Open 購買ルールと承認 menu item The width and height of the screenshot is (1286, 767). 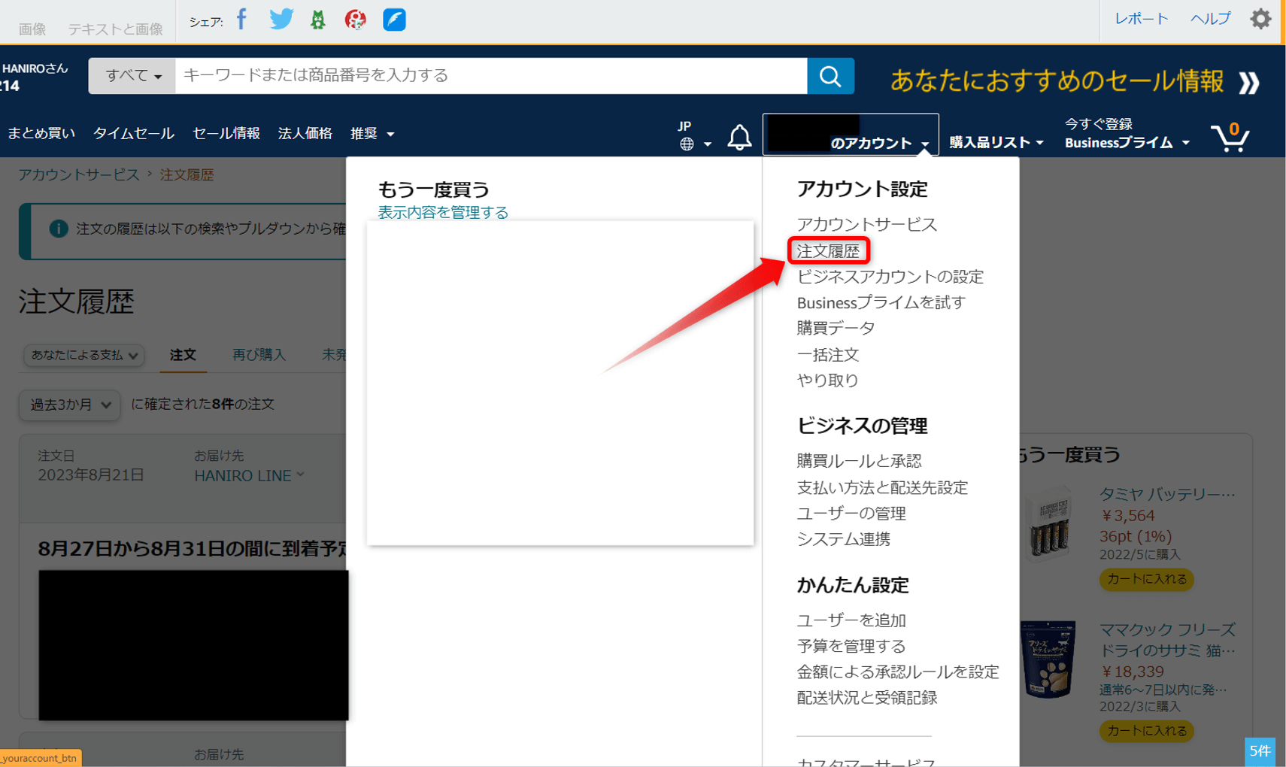tap(859, 461)
